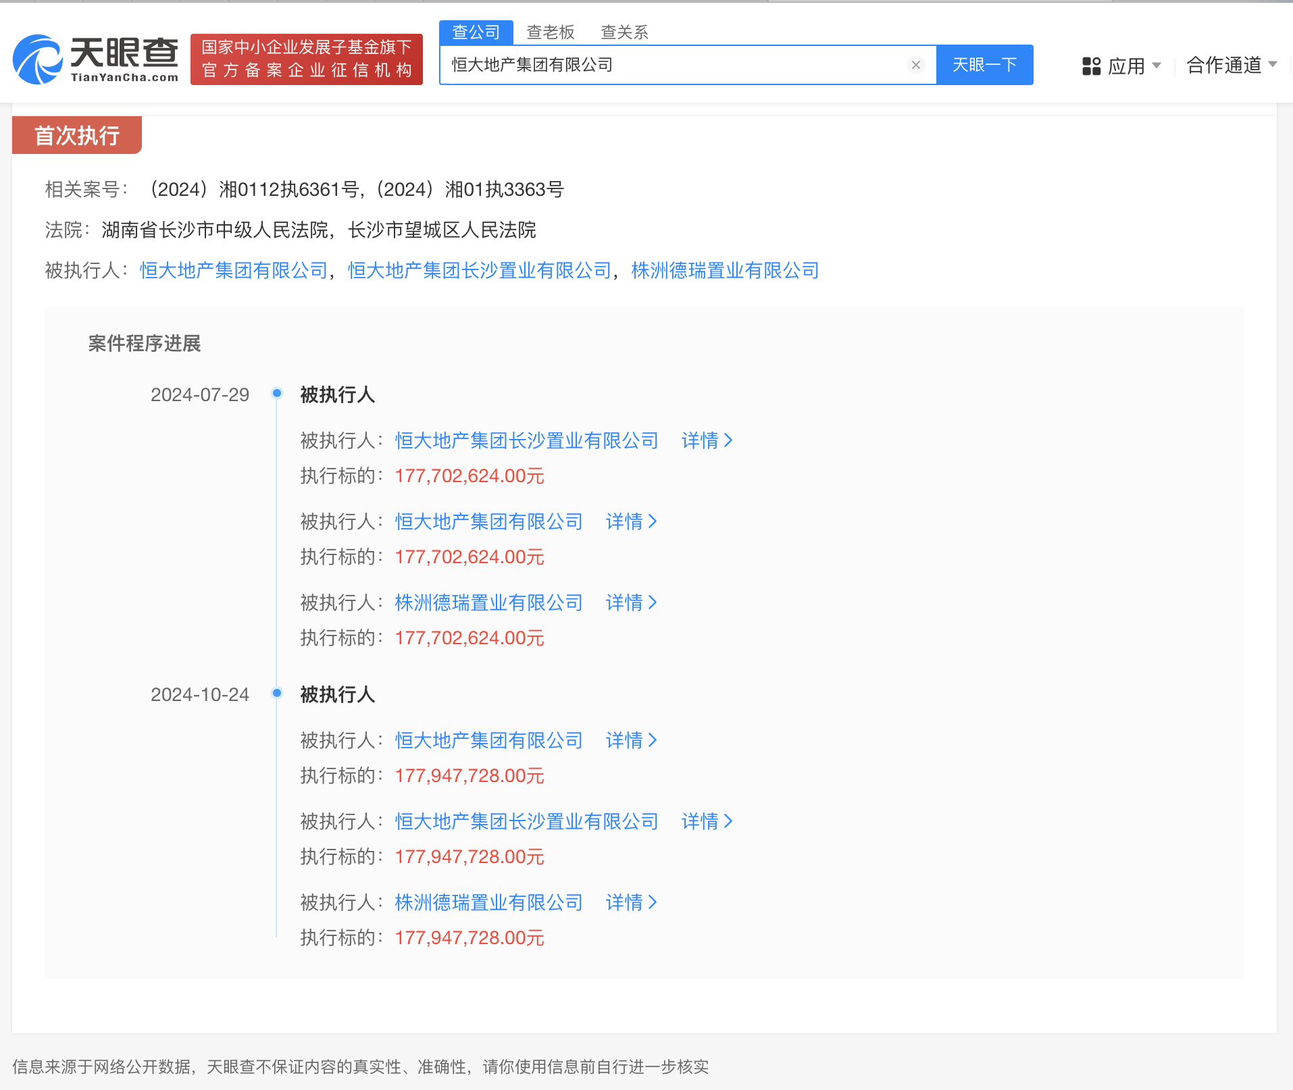View 详情 for 恒大地产集团有限公司 under 2024-07-29
1293x1090 pixels.
click(631, 522)
